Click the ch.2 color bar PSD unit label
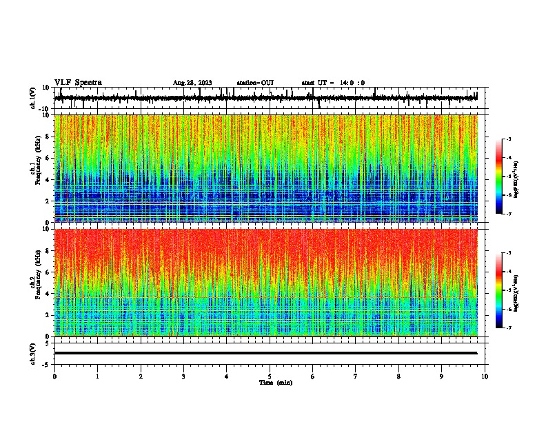The width and height of the screenshot is (546, 422). click(516, 293)
